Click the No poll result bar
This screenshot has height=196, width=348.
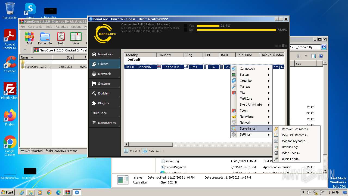[x=236, y=30]
